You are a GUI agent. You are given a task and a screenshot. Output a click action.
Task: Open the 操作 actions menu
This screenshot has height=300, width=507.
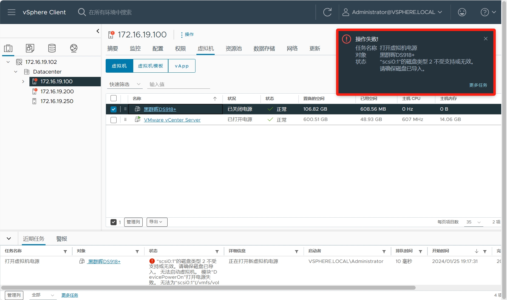tap(187, 35)
